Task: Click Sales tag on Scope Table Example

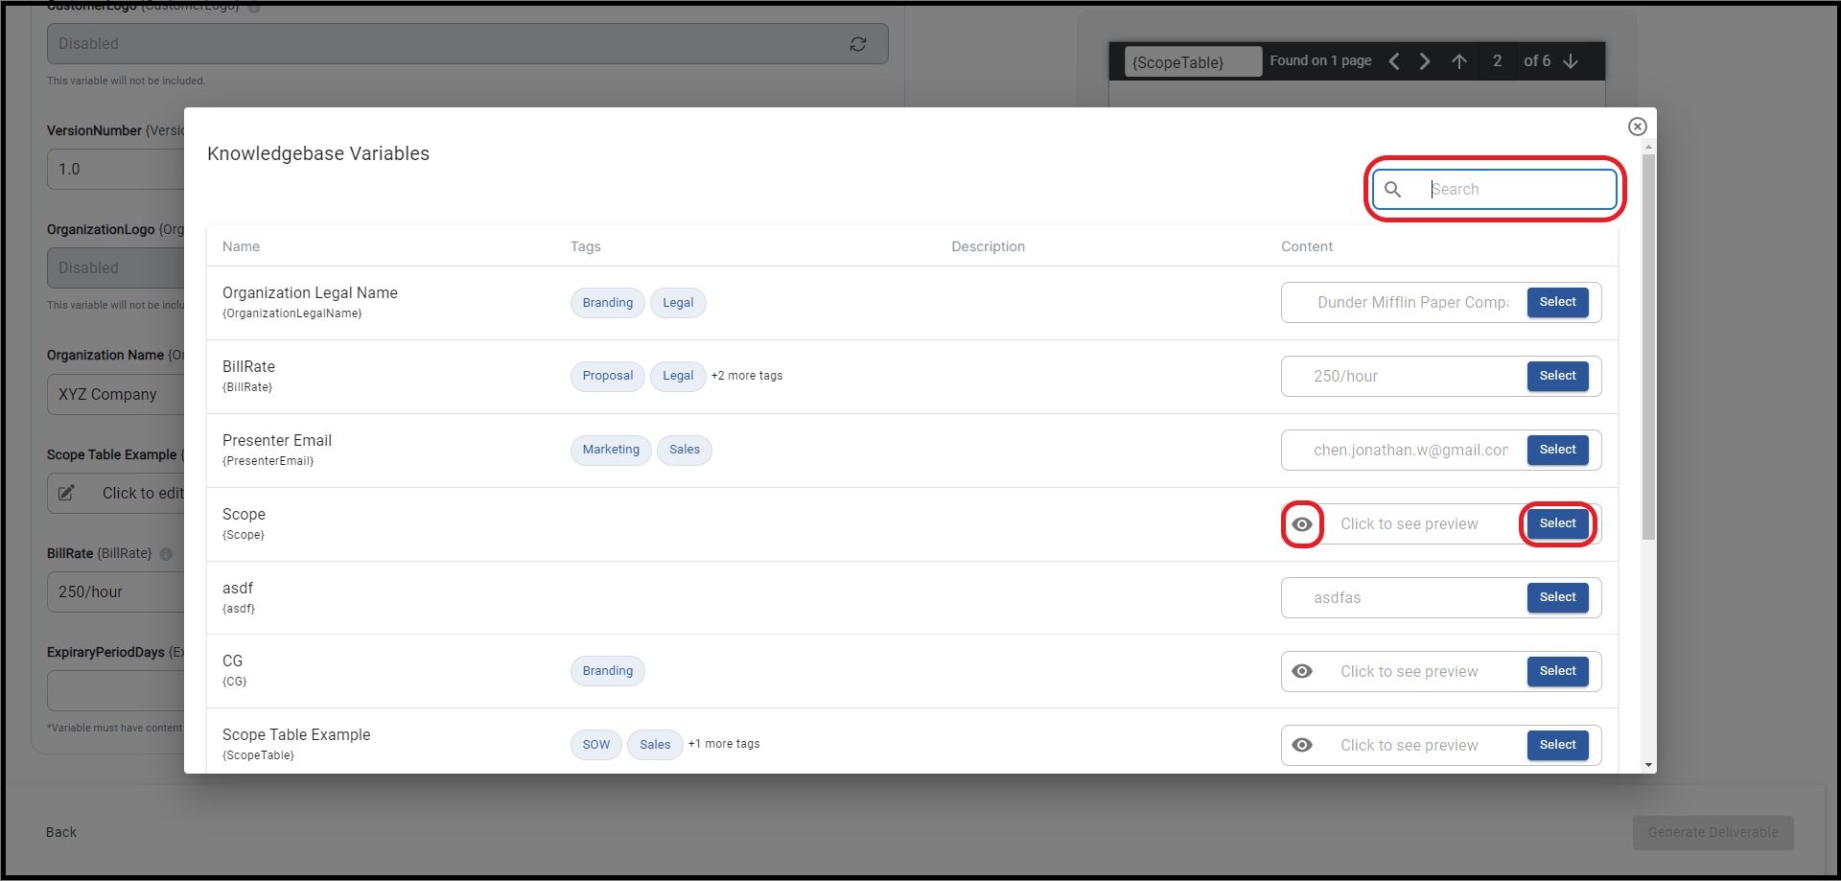Action: [x=655, y=745]
